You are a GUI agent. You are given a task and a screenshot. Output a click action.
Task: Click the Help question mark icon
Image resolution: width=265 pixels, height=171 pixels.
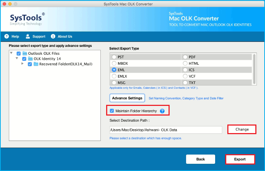click(x=6, y=36)
